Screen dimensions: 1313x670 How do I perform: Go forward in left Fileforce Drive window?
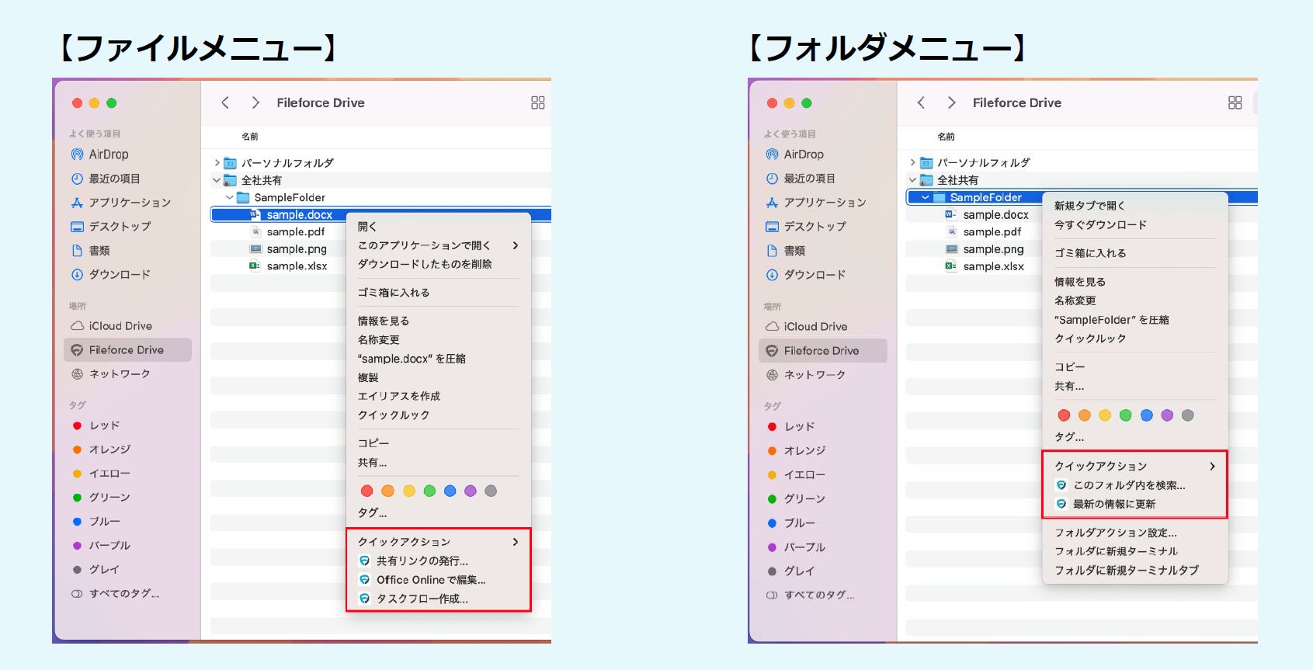click(x=255, y=102)
